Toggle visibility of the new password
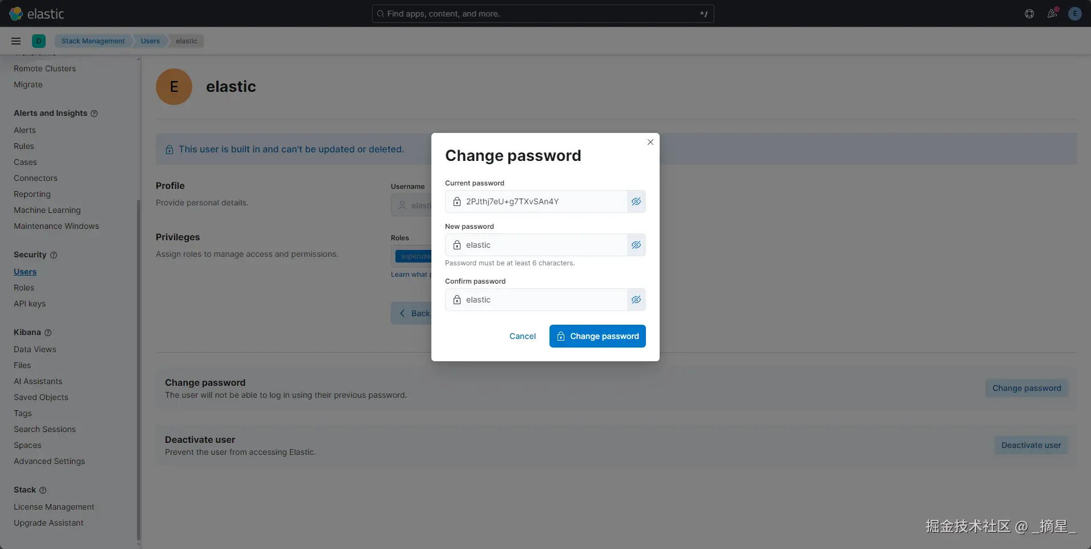 636,245
